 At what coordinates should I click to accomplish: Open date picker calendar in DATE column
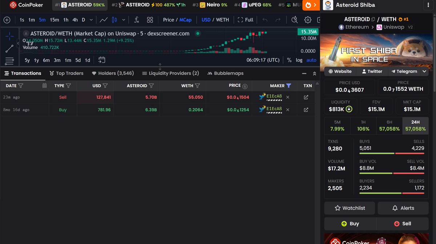(45, 86)
